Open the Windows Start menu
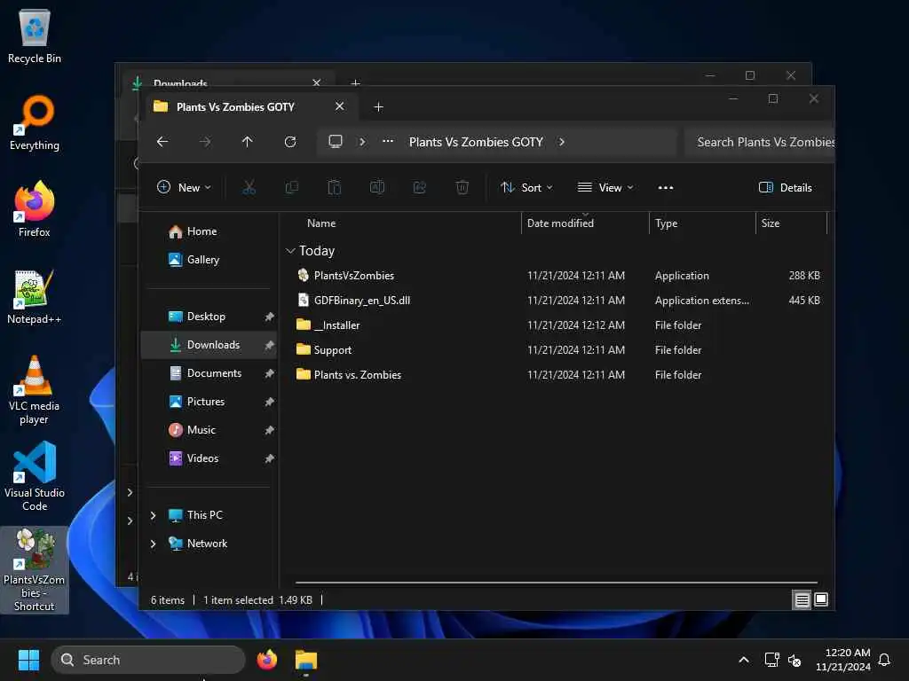This screenshot has width=909, height=681. pos(28,660)
